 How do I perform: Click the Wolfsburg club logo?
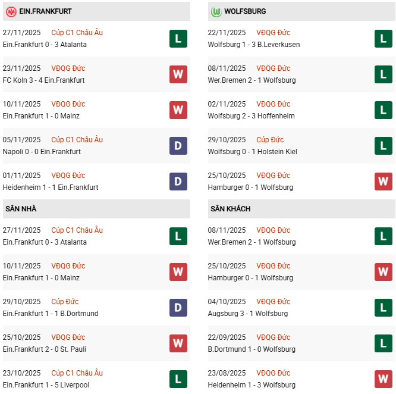(x=216, y=11)
